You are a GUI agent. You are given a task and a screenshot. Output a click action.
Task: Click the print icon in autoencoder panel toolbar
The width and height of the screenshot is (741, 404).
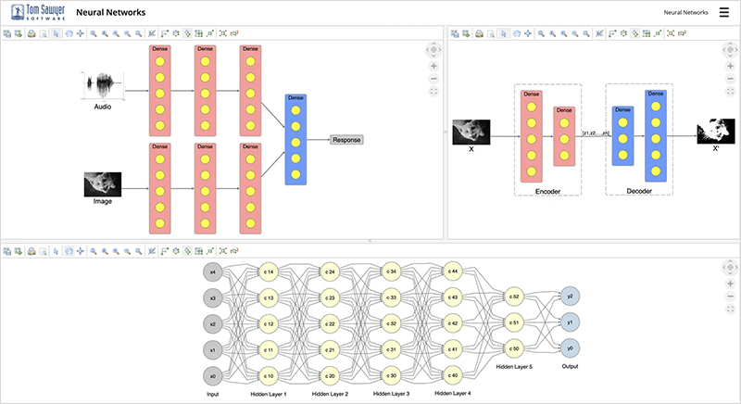coord(479,33)
